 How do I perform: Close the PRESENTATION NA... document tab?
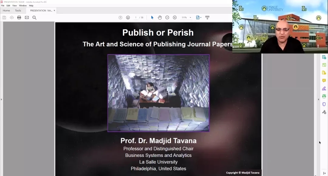click(x=54, y=10)
